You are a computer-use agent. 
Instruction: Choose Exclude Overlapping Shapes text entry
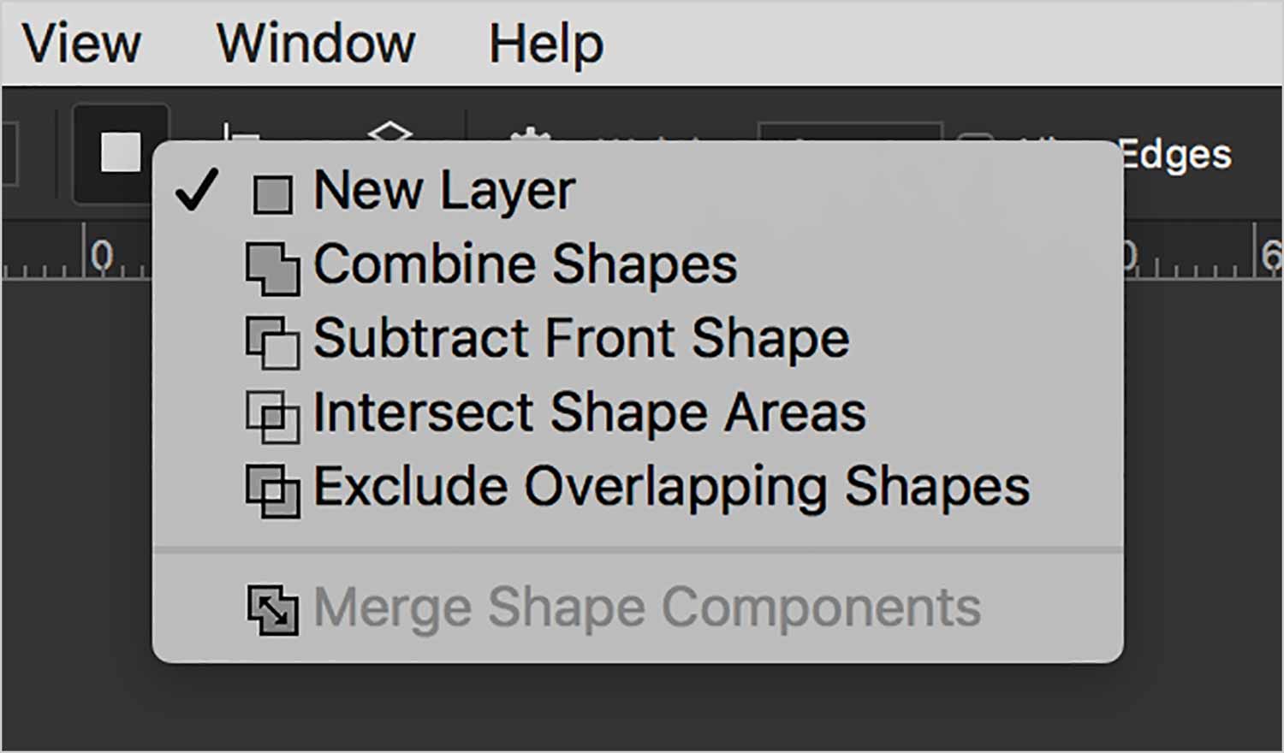pos(672,487)
